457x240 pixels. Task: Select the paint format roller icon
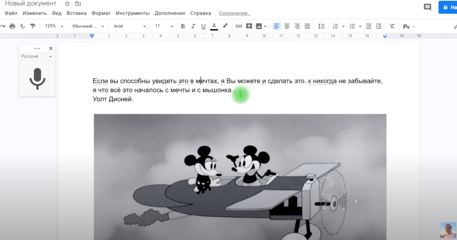pyautogui.click(x=33, y=27)
